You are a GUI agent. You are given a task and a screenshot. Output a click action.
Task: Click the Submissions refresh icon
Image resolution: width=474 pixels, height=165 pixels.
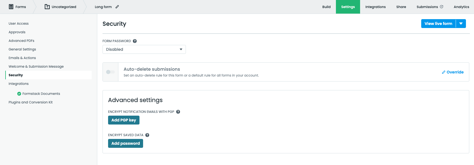click(x=441, y=7)
